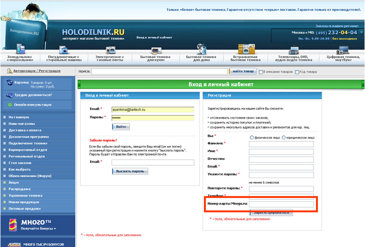The width and height of the screenshot is (365, 247).
Task: Tick the 'Код товара' checkbox
Action: click(297, 72)
